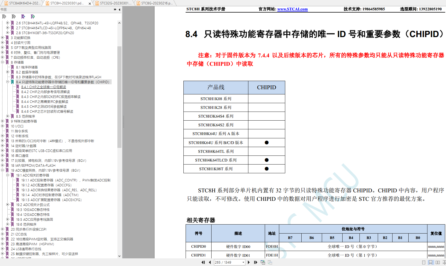Switch to two-page facing view

[438, 262]
